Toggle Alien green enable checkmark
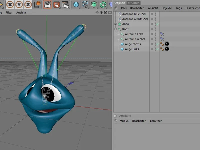This screenshot has height=150, width=200. [x=158, y=24]
